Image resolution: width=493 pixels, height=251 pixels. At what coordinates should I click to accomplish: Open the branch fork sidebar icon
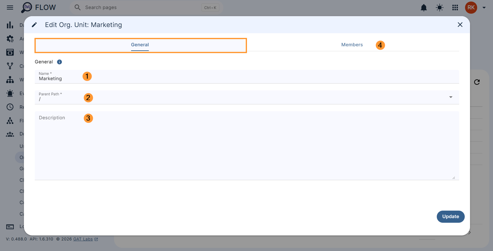[10, 66]
